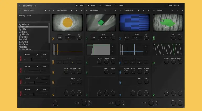This screenshot has height=111, width=202.
Task: Click the Clear X icon
Action: click(116, 5)
